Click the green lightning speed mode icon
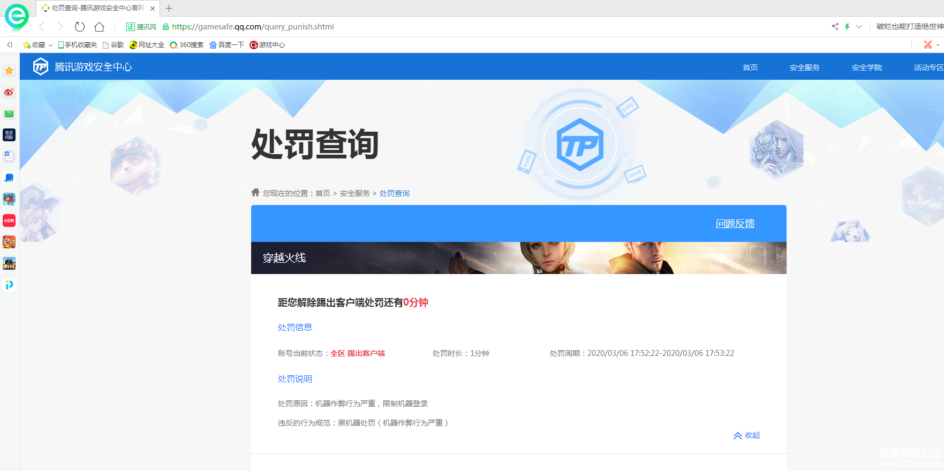The width and height of the screenshot is (944, 471). (x=847, y=27)
